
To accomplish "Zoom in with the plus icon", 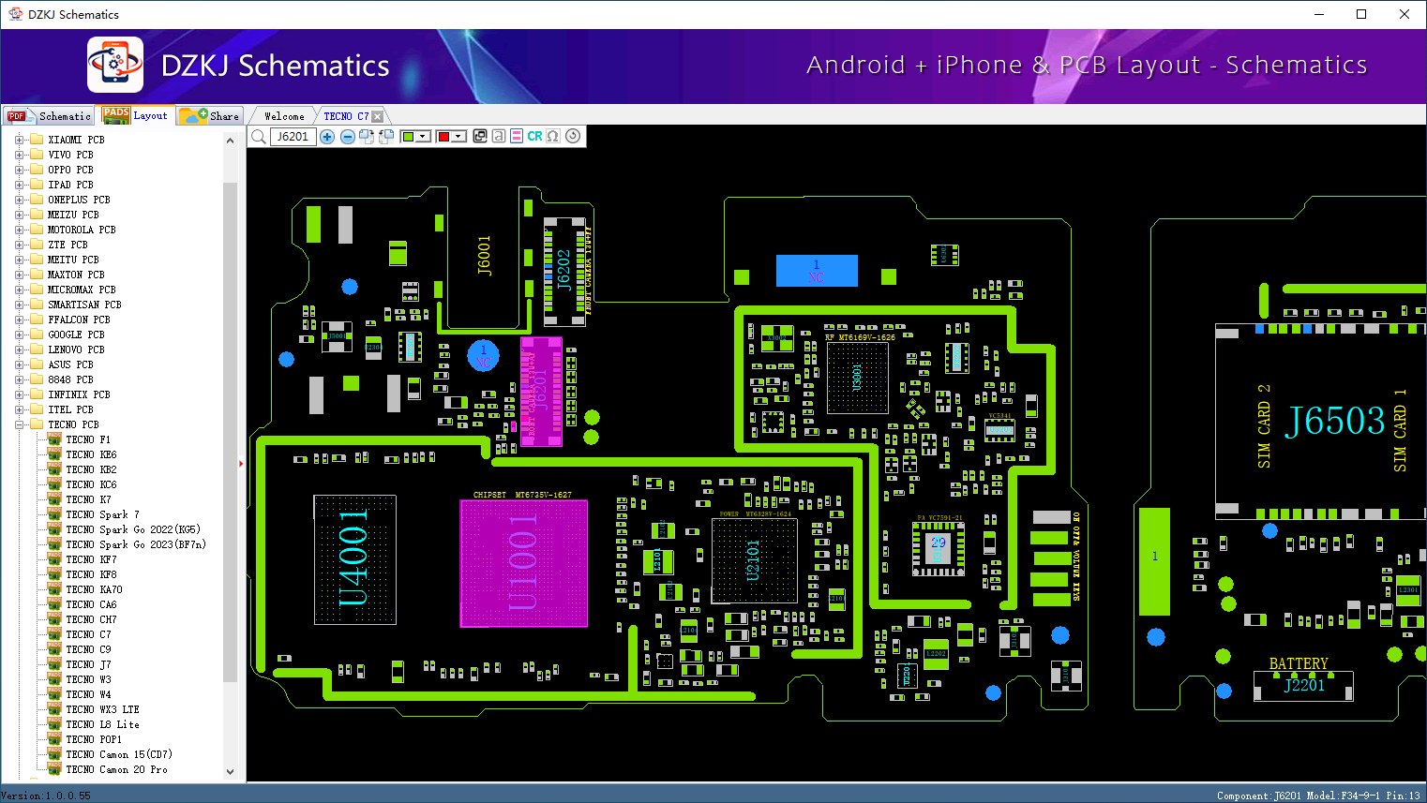I will [327, 137].
